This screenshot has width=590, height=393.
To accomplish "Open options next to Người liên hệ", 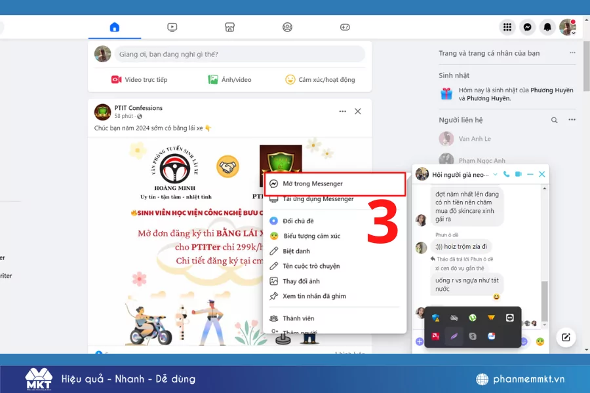I will (572, 120).
